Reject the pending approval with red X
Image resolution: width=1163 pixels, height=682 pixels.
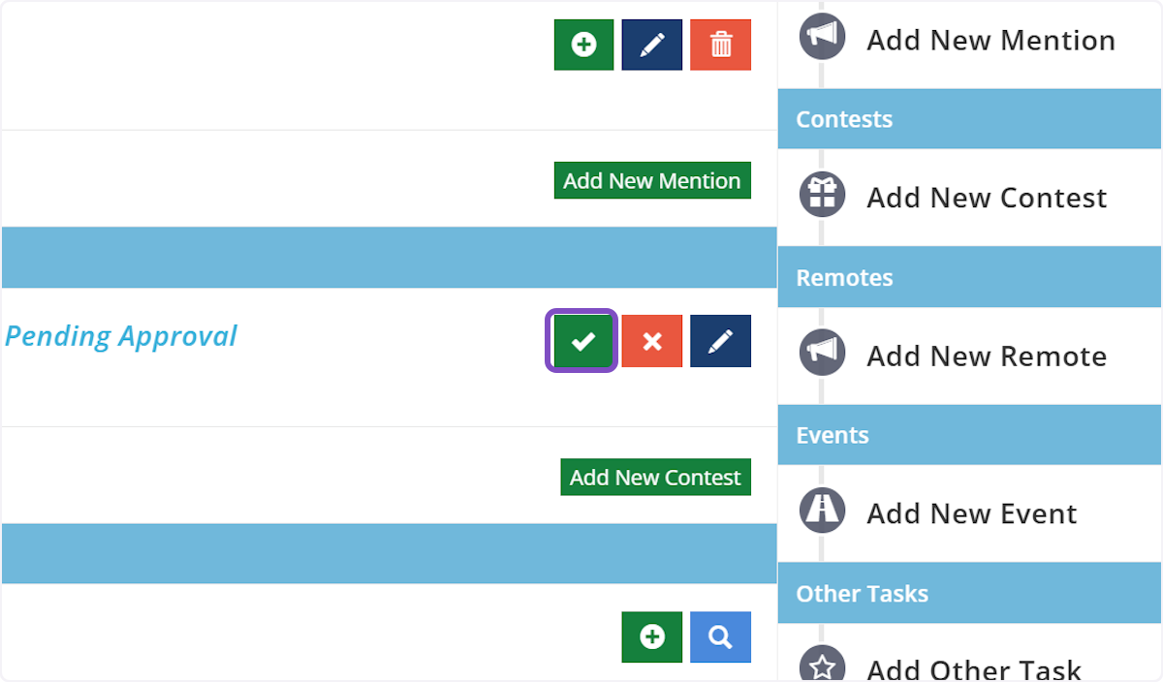click(652, 341)
